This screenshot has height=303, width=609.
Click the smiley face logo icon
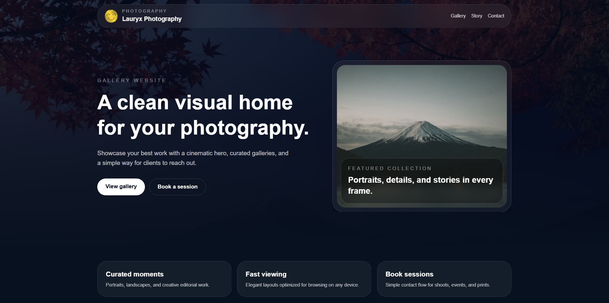(x=111, y=16)
